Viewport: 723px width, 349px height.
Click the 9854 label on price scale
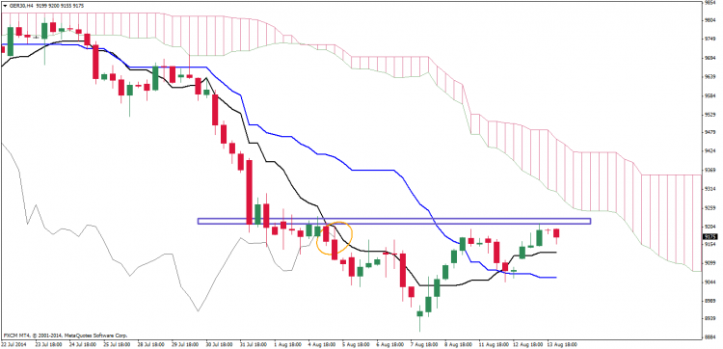(710, 2)
